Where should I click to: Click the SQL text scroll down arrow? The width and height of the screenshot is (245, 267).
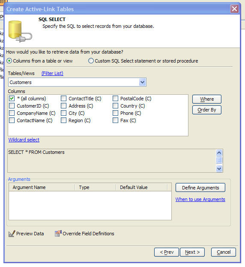[219, 168]
